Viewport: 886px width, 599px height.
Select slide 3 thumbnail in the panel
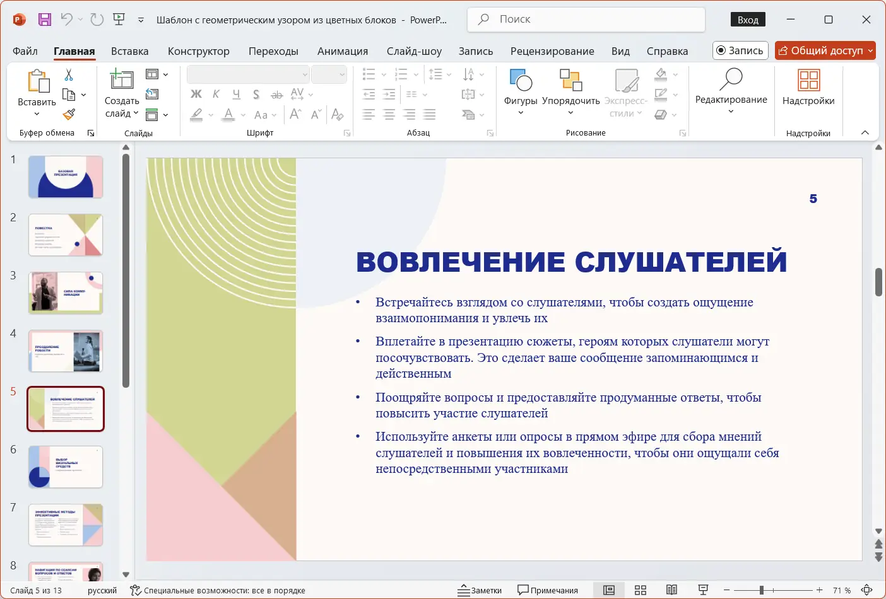pyautogui.click(x=65, y=293)
